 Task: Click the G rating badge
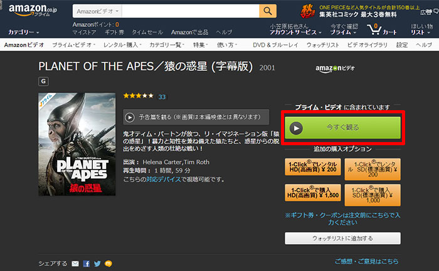click(43, 81)
